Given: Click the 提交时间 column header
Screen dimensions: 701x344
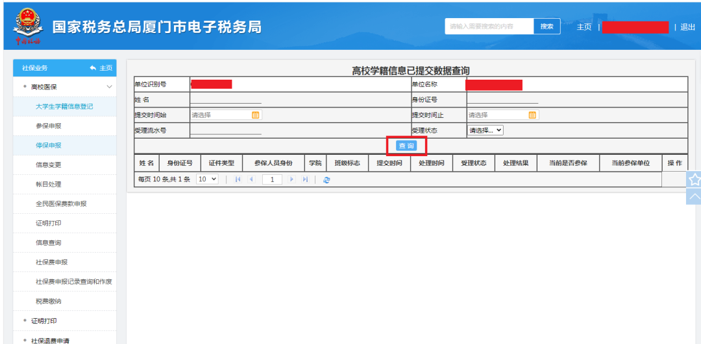Looking at the screenshot, I should tap(389, 163).
